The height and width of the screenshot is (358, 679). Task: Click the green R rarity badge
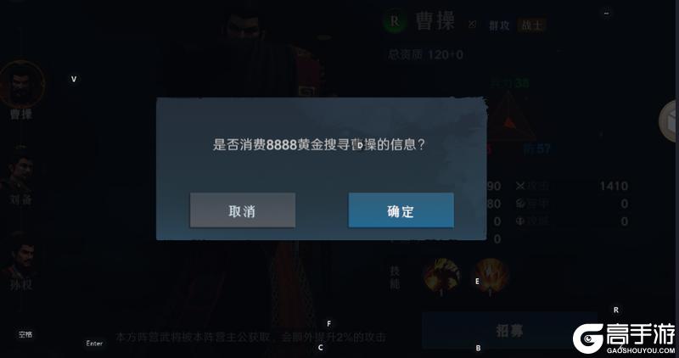click(x=395, y=22)
